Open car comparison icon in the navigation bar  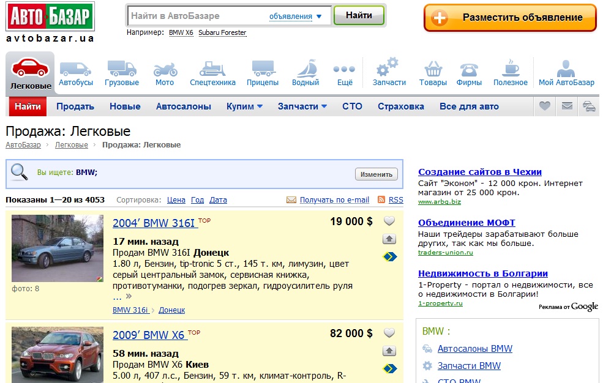[589, 106]
